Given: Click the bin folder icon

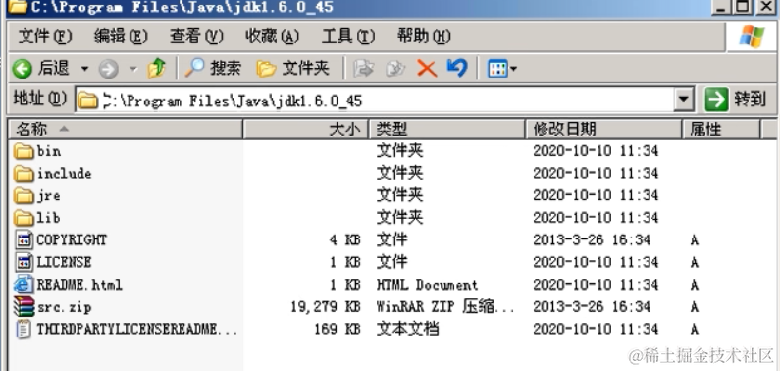Looking at the screenshot, I should (x=24, y=151).
